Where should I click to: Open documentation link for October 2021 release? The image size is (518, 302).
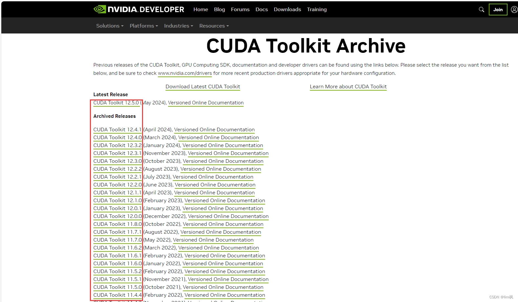[x=223, y=287]
